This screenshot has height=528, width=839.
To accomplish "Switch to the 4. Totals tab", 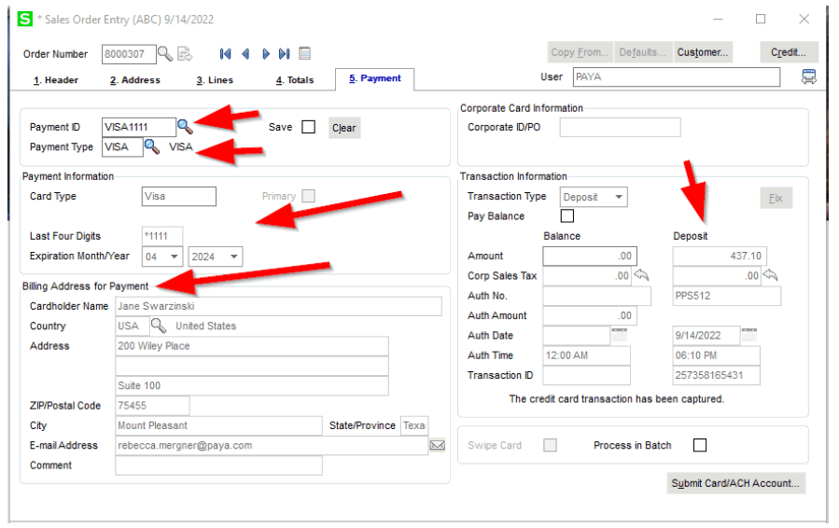I will (295, 80).
